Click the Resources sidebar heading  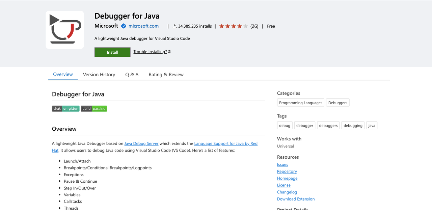tap(288, 157)
